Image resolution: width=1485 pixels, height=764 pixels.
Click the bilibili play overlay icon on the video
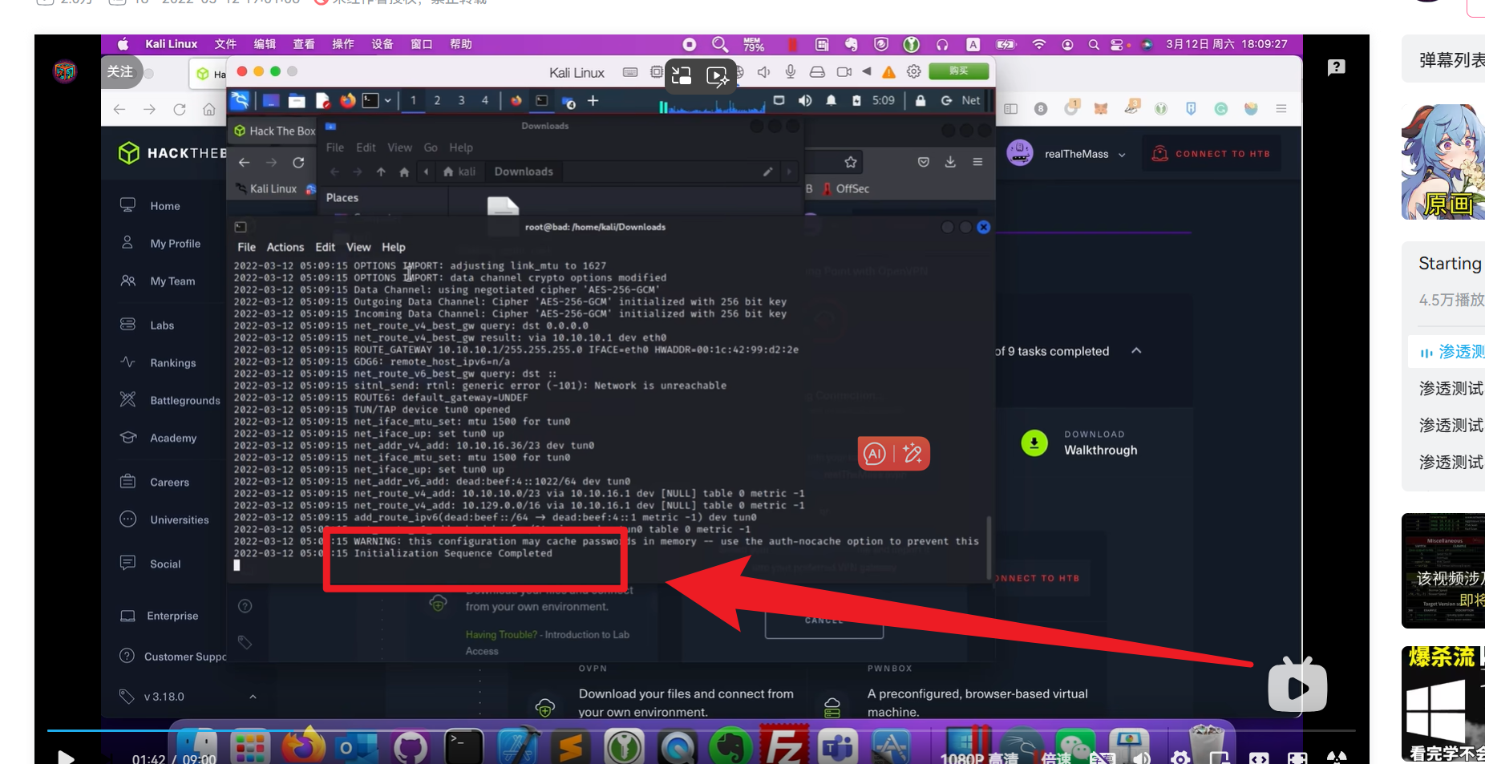pos(1297,685)
